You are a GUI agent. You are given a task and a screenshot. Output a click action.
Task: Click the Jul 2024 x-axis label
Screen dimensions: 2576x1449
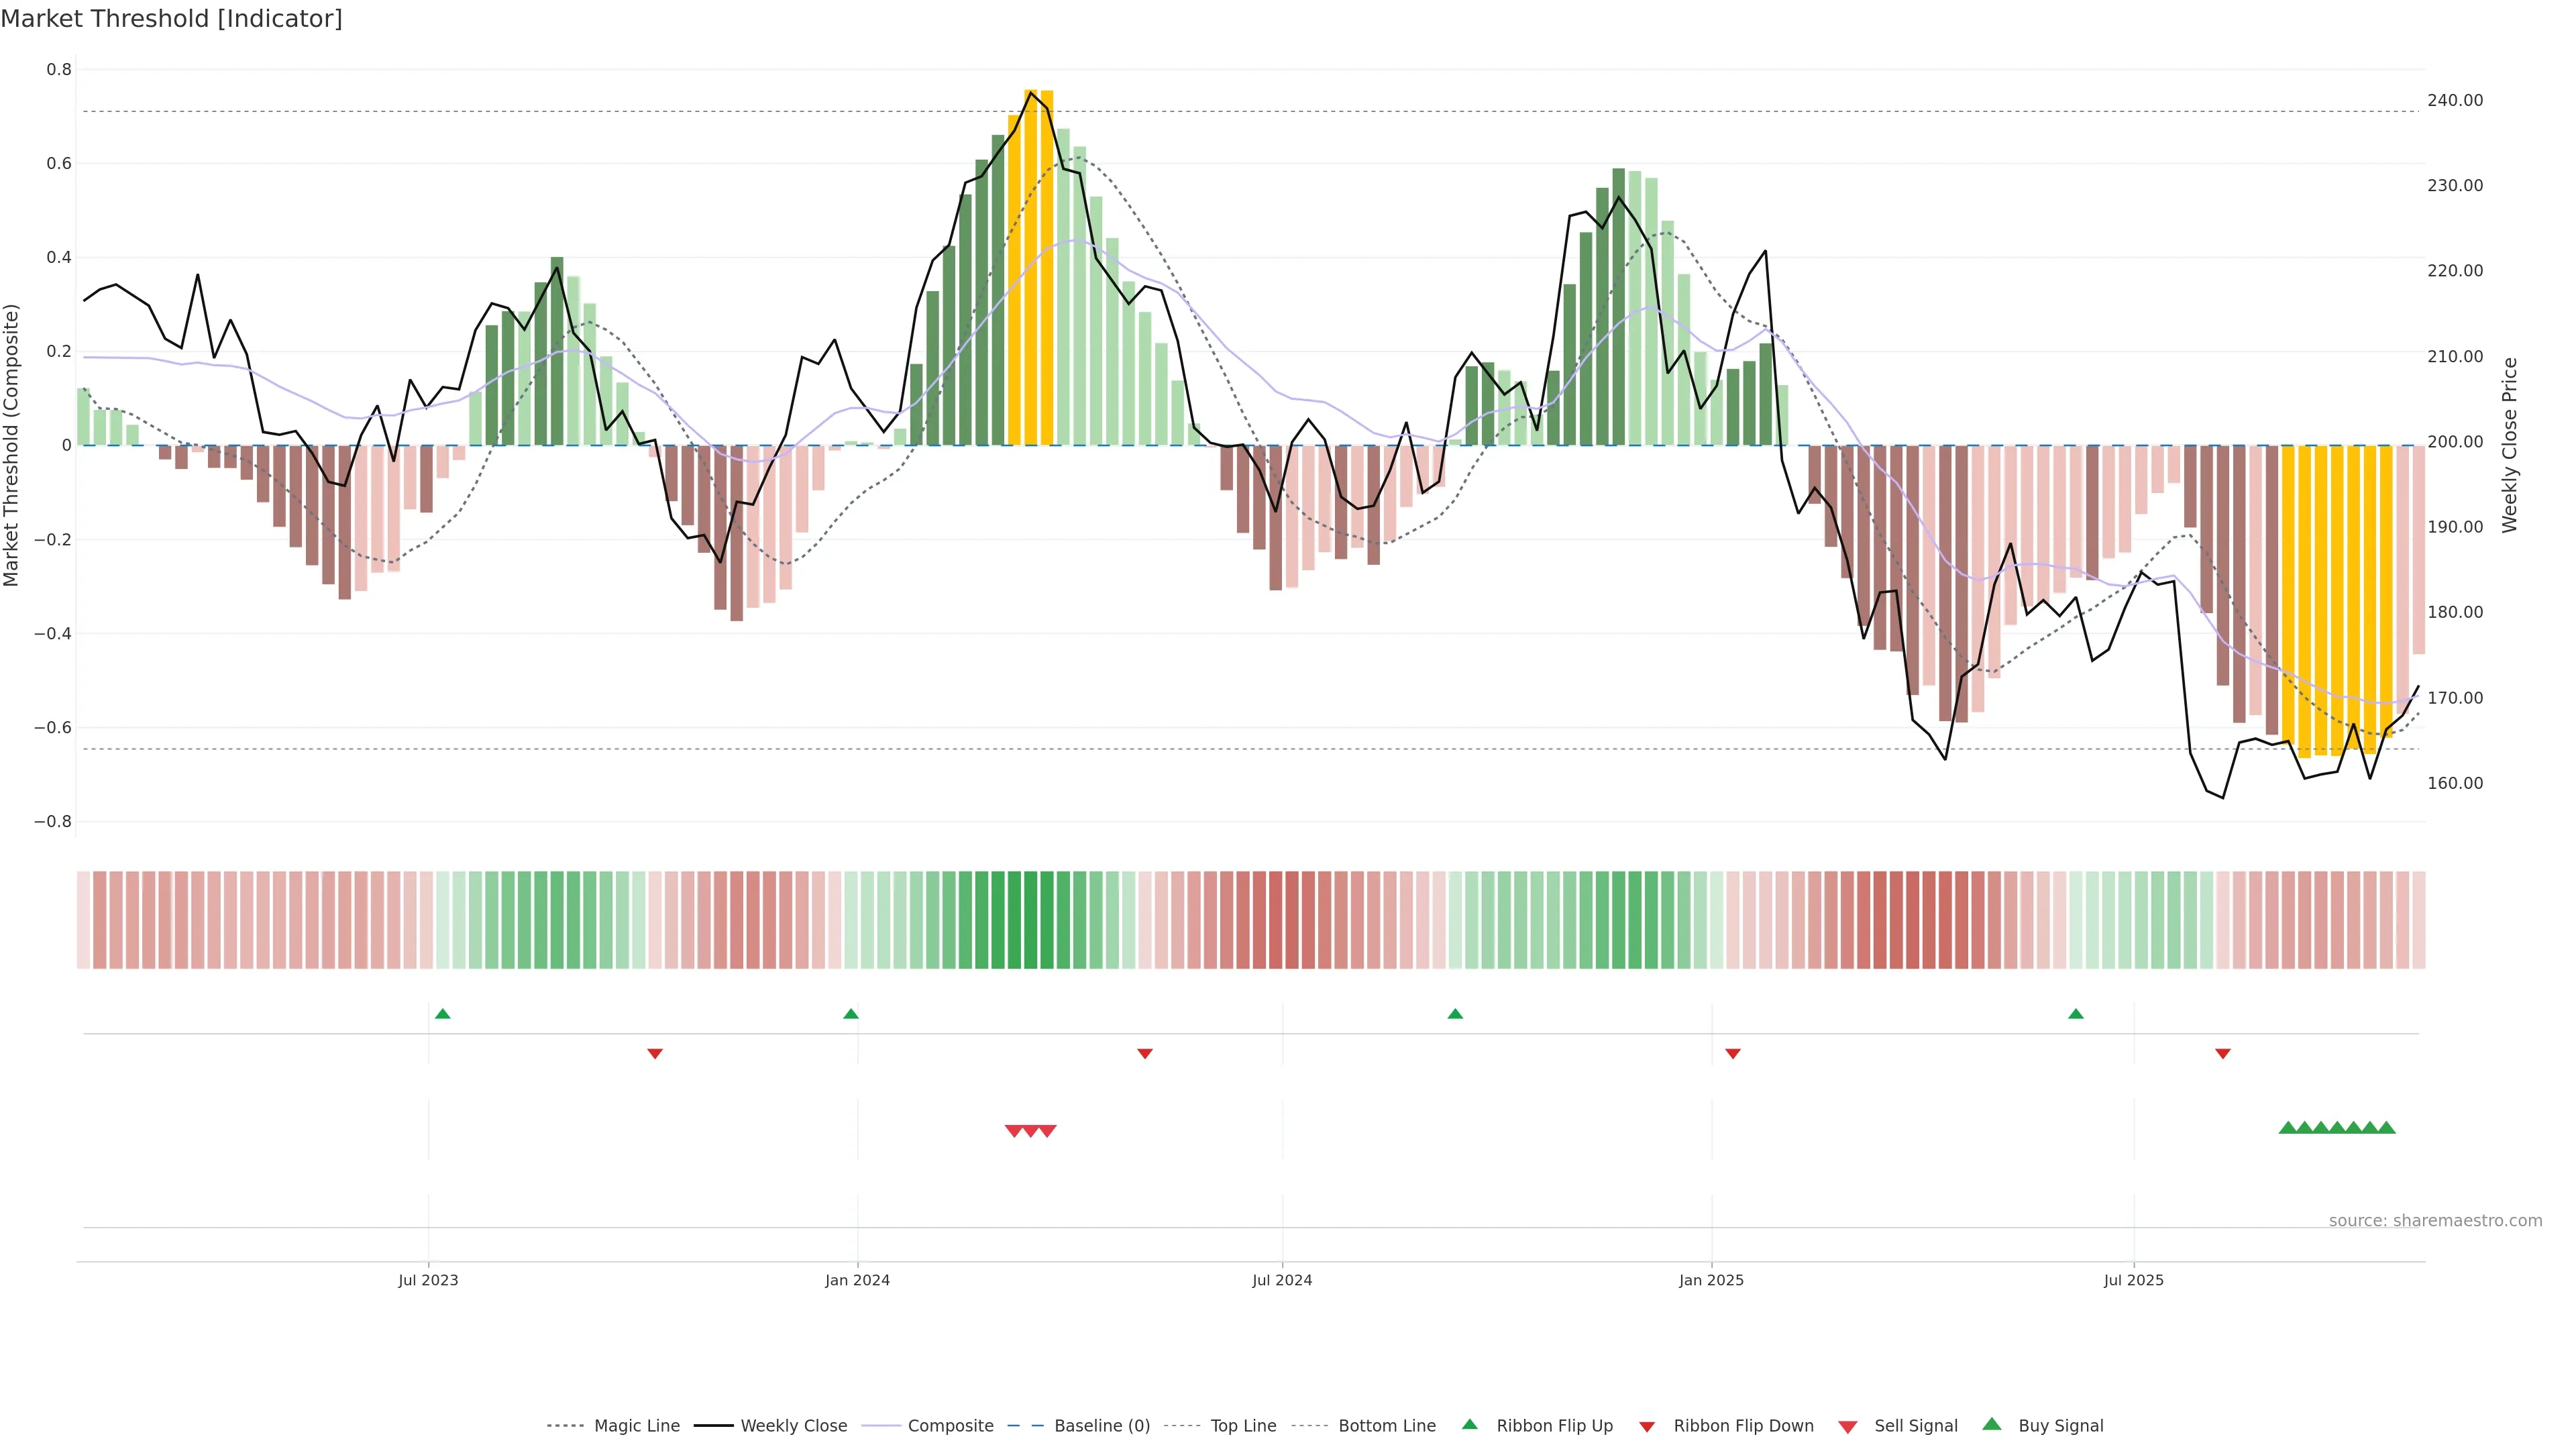[x=1282, y=1280]
